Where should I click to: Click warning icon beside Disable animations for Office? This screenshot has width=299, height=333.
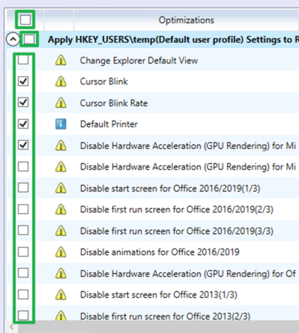61,252
